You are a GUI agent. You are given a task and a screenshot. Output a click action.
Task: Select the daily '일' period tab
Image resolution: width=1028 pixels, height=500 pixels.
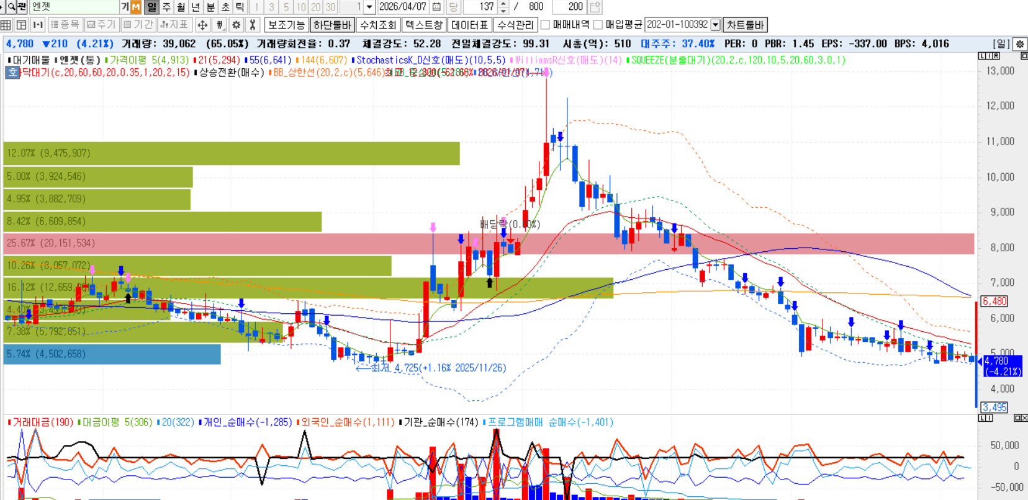pyautogui.click(x=151, y=7)
